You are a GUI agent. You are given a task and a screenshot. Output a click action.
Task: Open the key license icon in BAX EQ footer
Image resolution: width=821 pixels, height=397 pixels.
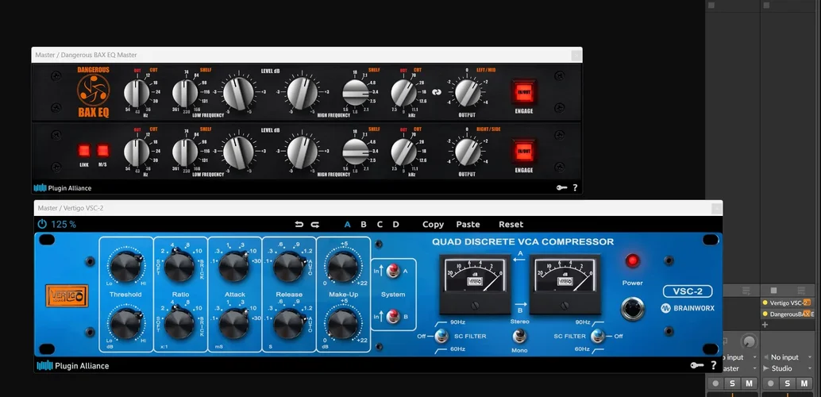tap(561, 187)
